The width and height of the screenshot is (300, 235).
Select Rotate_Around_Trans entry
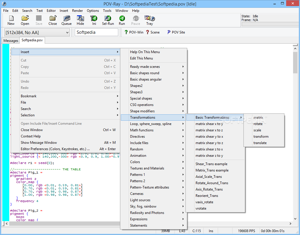click(215, 183)
